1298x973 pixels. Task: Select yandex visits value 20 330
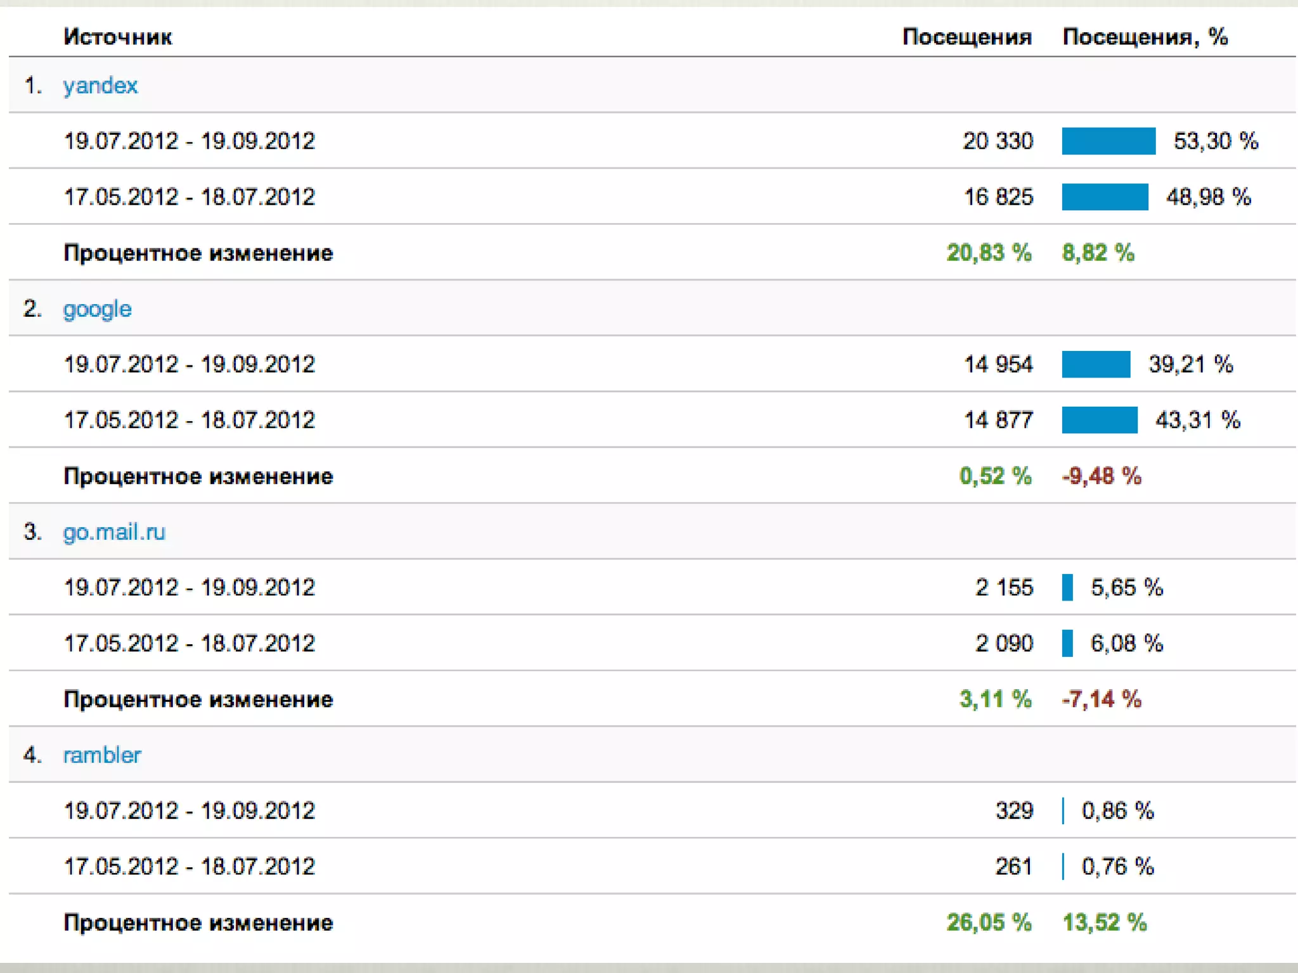pos(998,141)
